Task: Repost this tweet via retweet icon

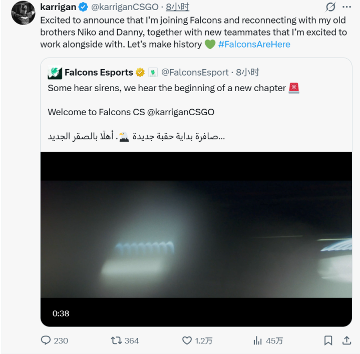Action: click(x=117, y=340)
